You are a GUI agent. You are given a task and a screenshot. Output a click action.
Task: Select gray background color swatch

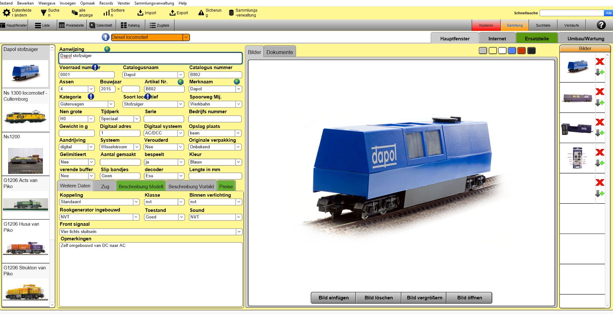483,51
